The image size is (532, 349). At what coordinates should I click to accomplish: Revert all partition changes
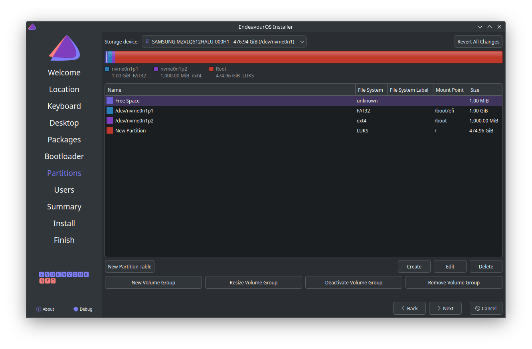tap(478, 41)
